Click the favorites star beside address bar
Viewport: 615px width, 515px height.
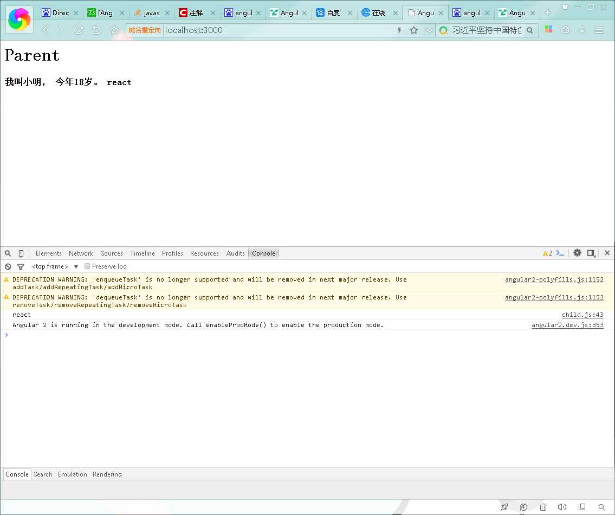[x=114, y=30]
